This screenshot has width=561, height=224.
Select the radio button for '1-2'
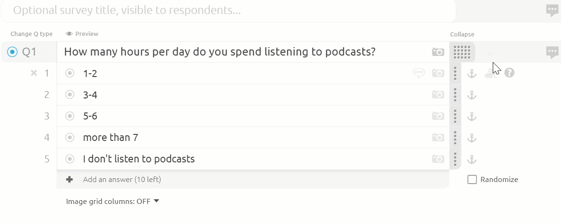point(70,73)
